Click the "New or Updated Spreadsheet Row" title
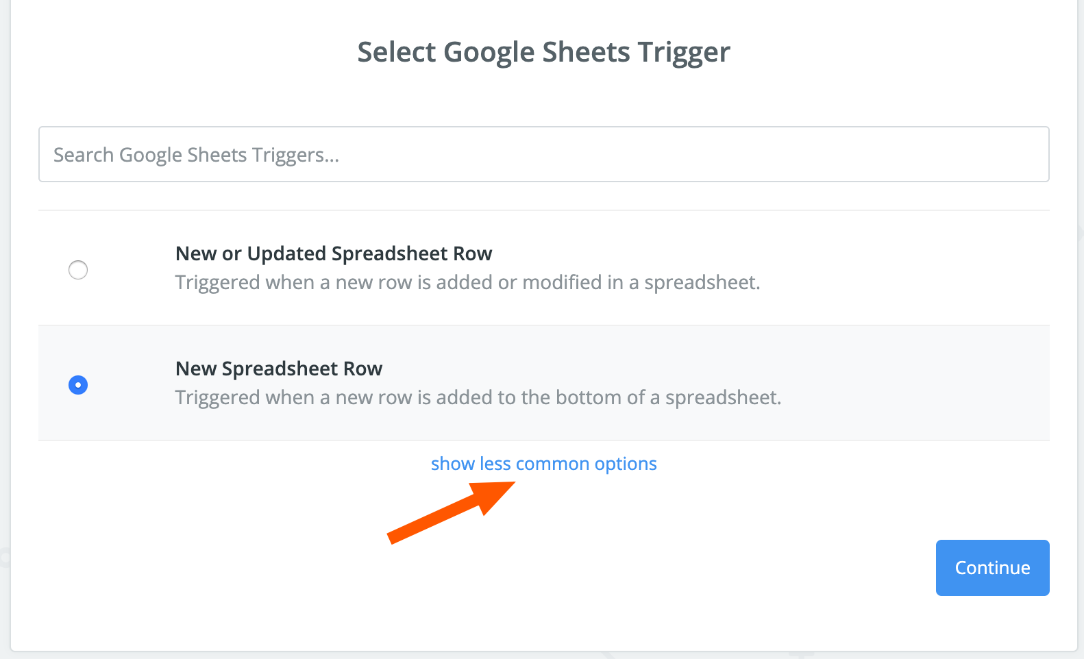This screenshot has height=659, width=1084. [x=334, y=253]
